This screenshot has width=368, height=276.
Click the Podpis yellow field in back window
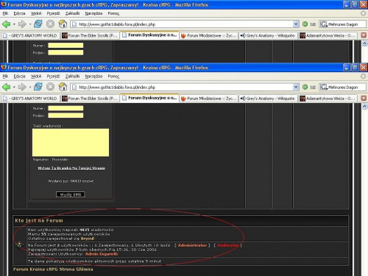pyautogui.click(x=66, y=52)
